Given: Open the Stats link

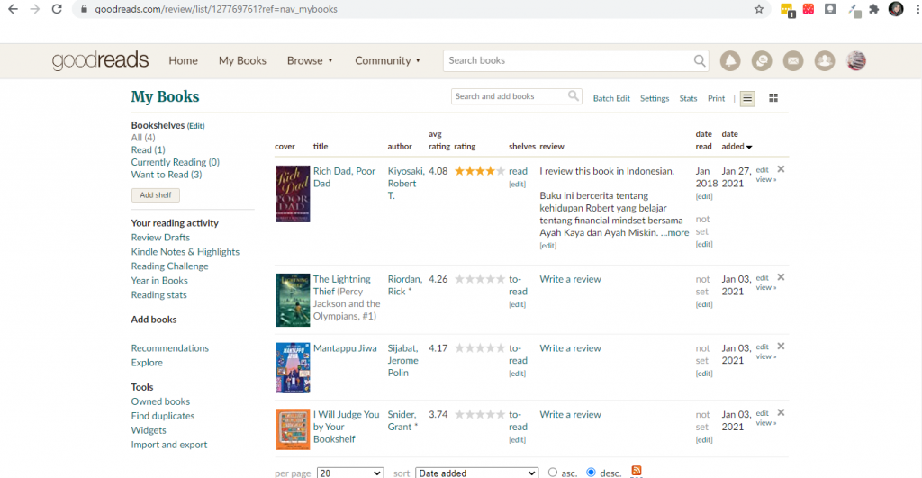Looking at the screenshot, I should [x=688, y=98].
